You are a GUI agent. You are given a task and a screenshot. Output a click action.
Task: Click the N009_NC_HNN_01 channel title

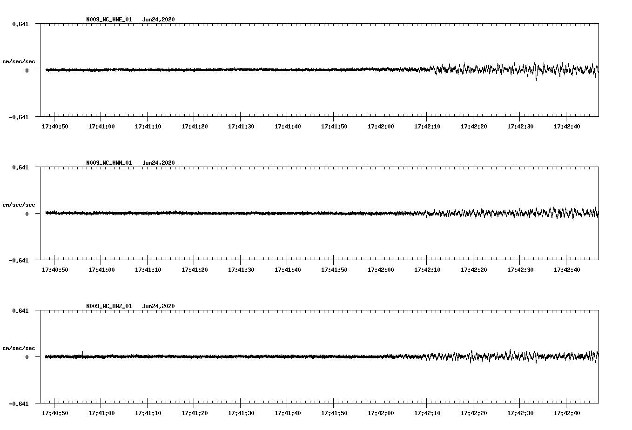point(109,163)
